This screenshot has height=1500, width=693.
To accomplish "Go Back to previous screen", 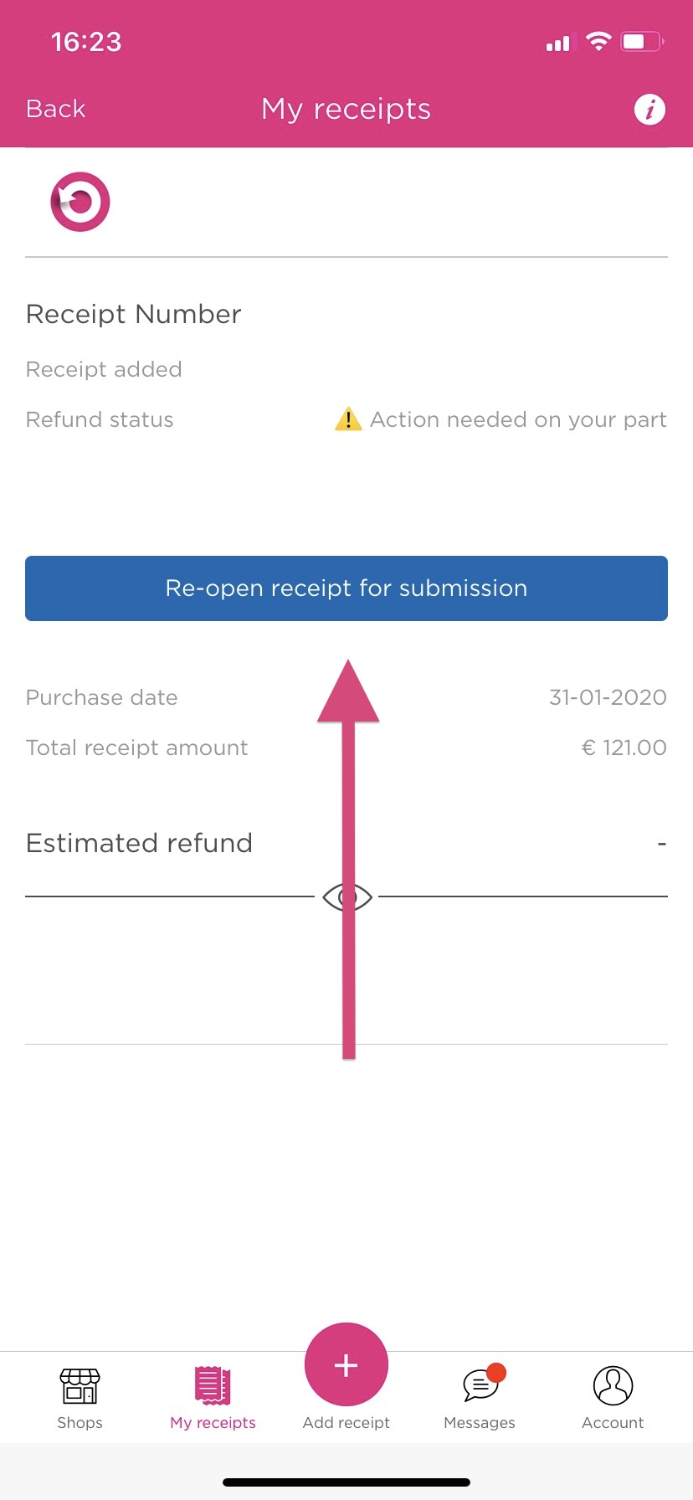I will 56,109.
